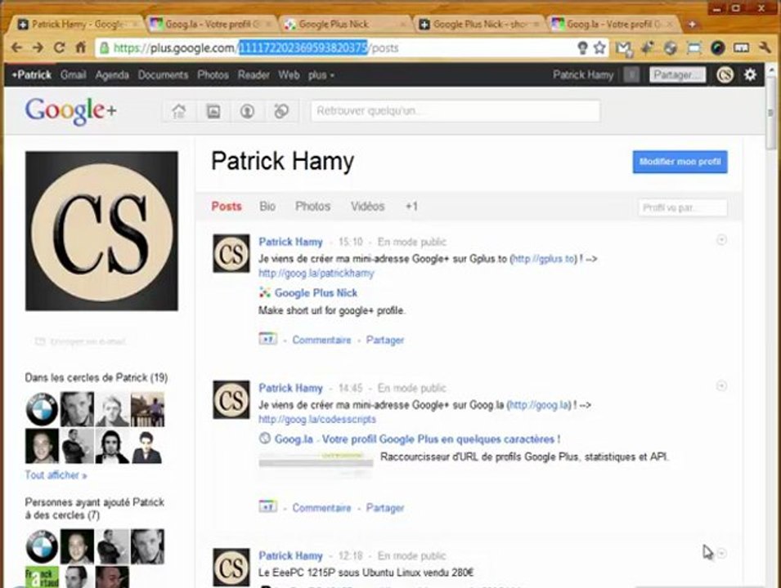
Task: Click the +1 button under Gplus.to post
Action: pyautogui.click(x=267, y=339)
